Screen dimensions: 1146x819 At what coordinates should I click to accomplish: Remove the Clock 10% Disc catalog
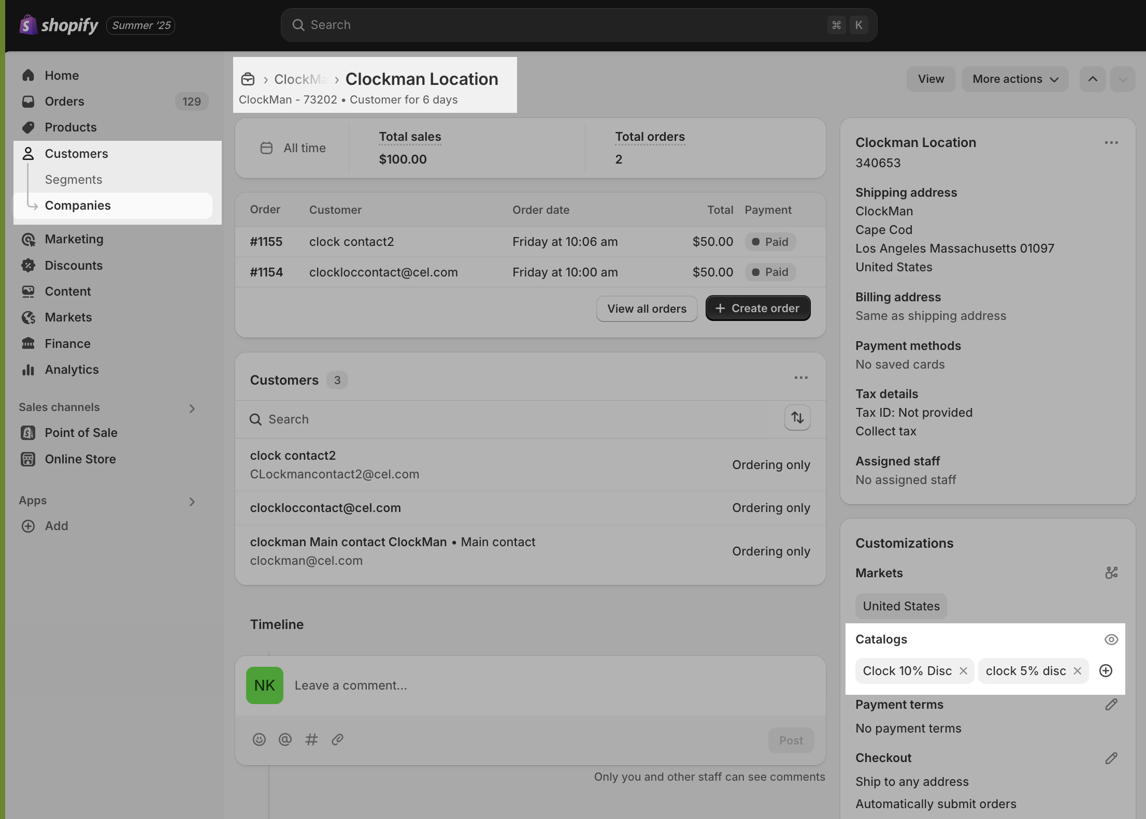pyautogui.click(x=963, y=671)
